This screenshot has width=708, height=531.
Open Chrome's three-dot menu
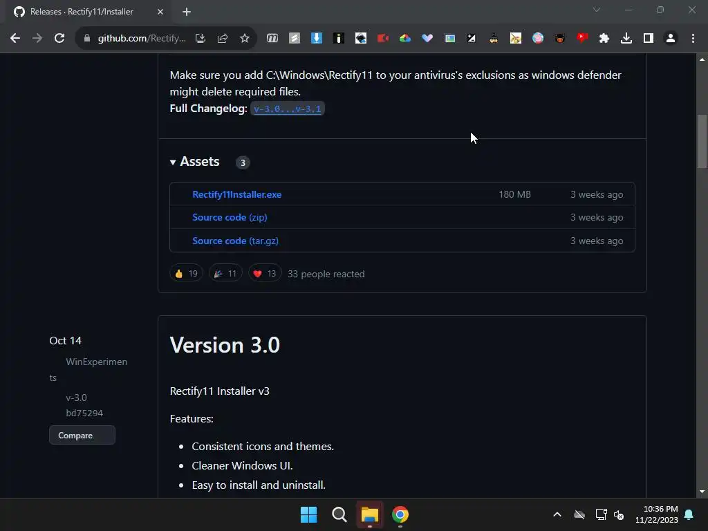tap(693, 39)
